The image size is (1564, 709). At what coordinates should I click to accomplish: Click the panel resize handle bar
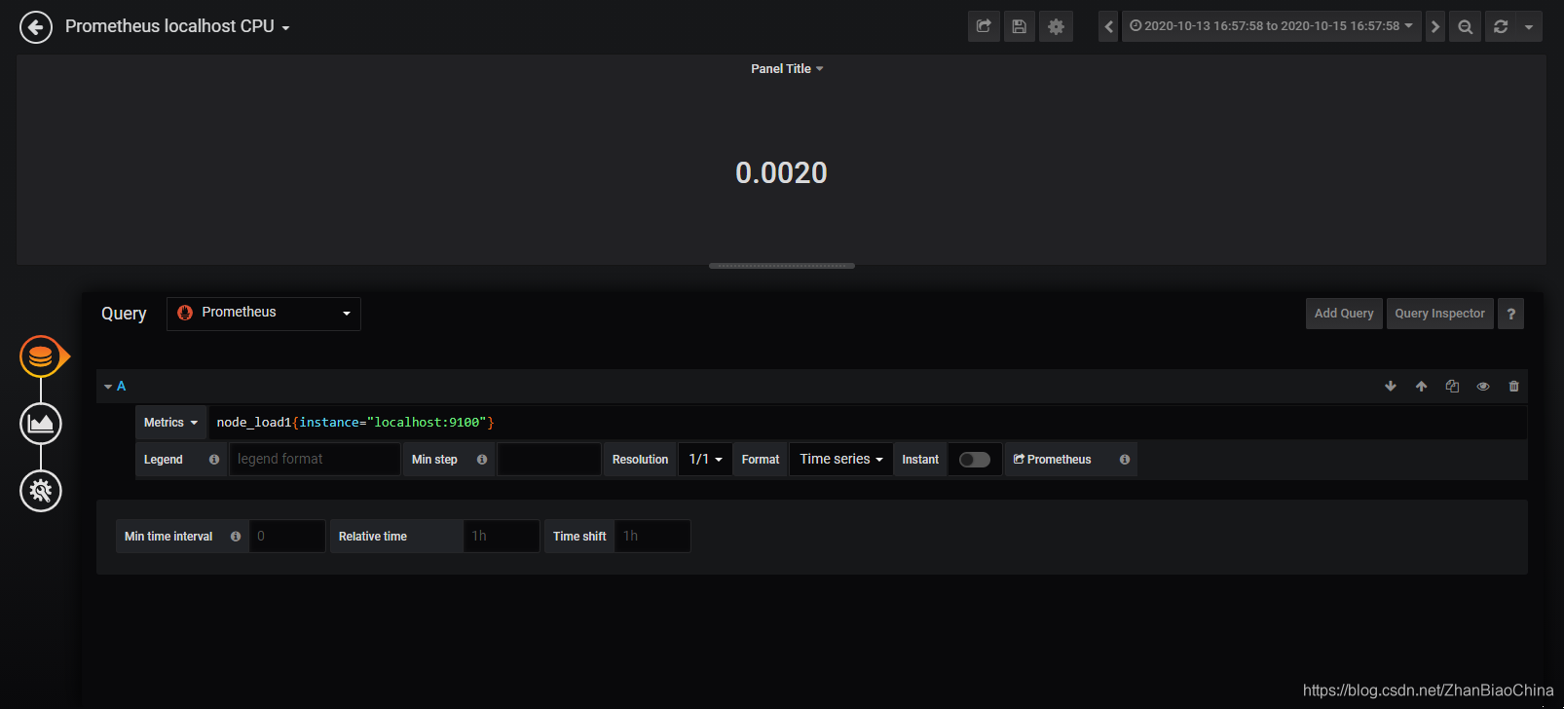point(782,266)
